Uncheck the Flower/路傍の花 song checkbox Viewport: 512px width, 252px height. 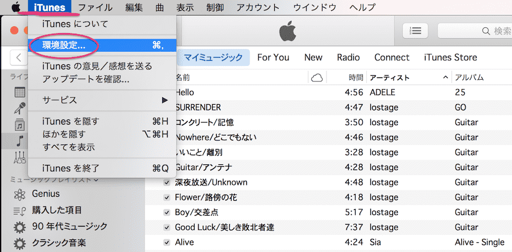(167, 197)
